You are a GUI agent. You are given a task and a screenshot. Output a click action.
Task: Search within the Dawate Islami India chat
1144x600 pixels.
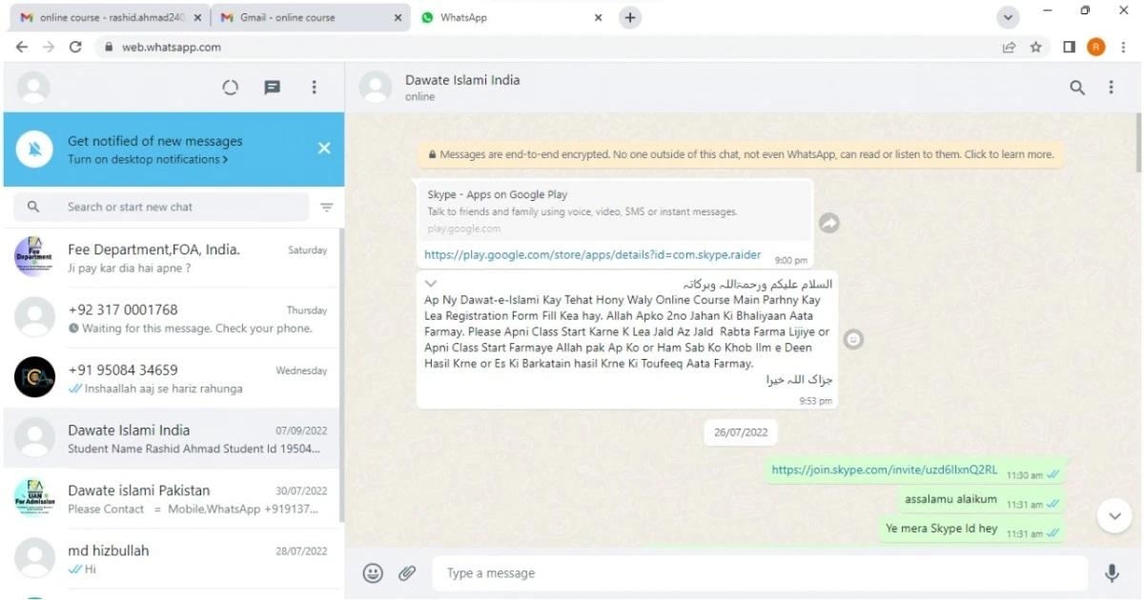click(x=1077, y=88)
